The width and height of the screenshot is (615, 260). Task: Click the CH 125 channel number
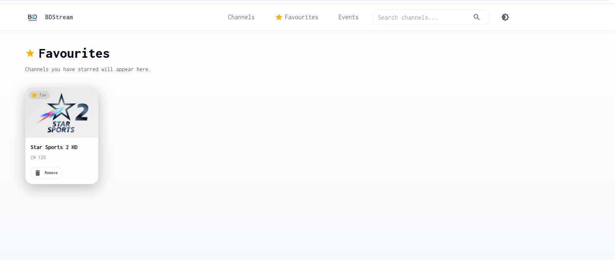38,158
